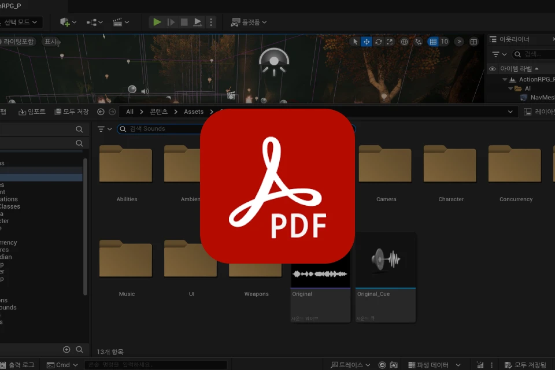Viewport: 555px width, 370px height.
Task: Click the 모두 저장됨 status indicator
Action: point(526,365)
